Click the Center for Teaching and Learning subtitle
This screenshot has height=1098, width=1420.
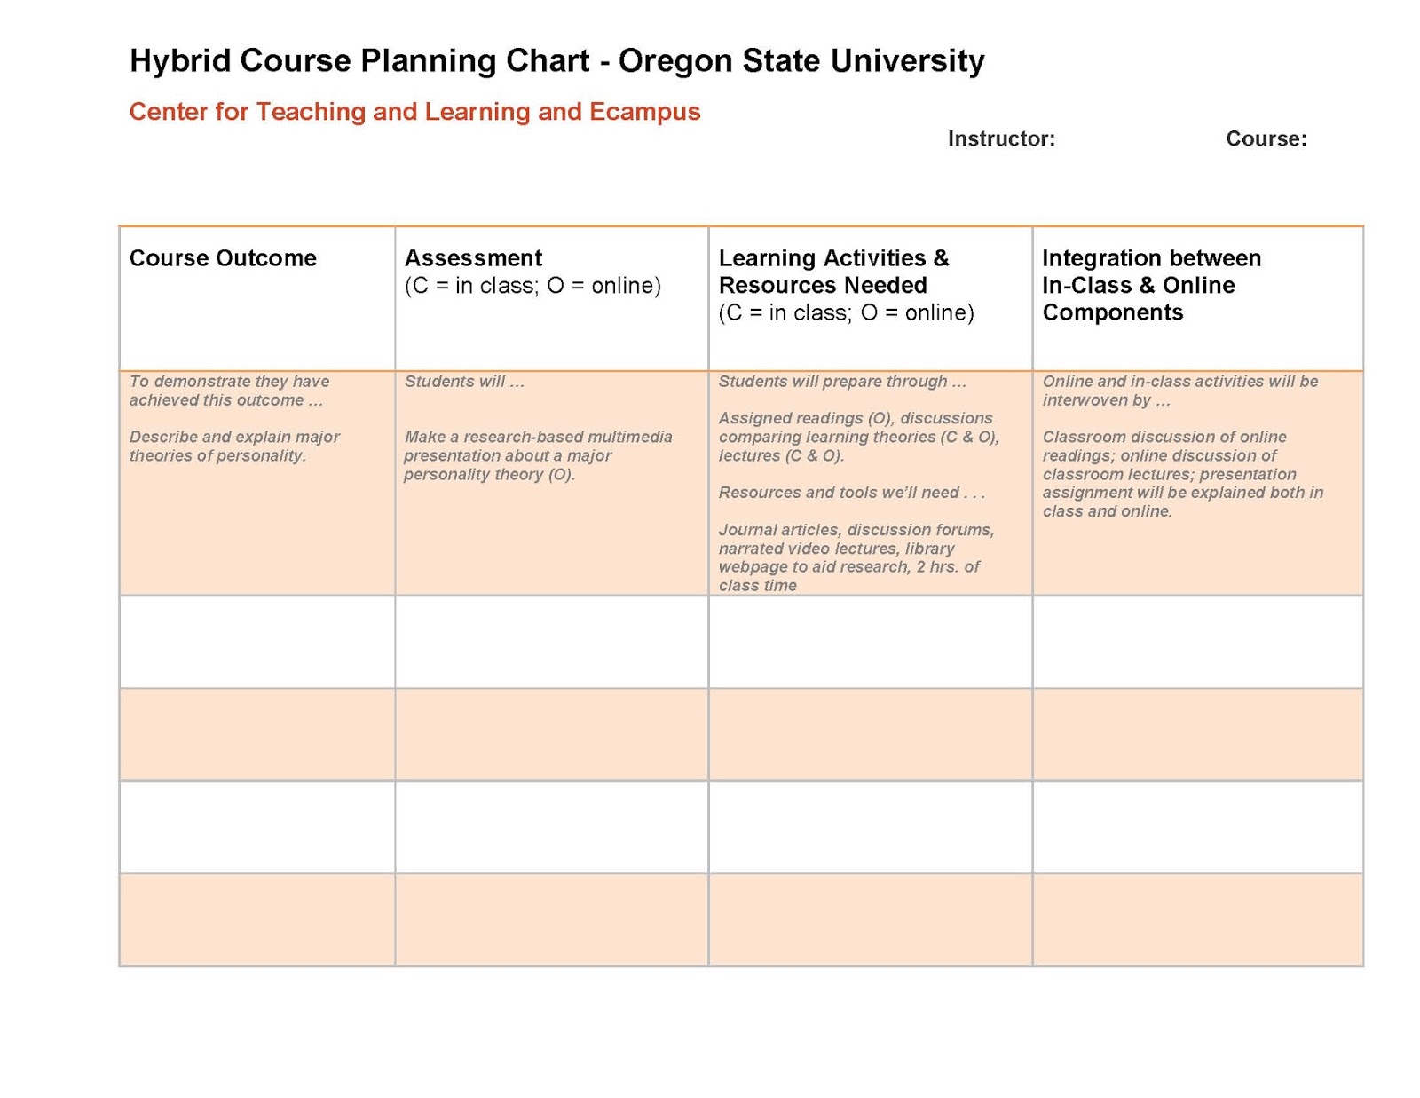point(414,112)
